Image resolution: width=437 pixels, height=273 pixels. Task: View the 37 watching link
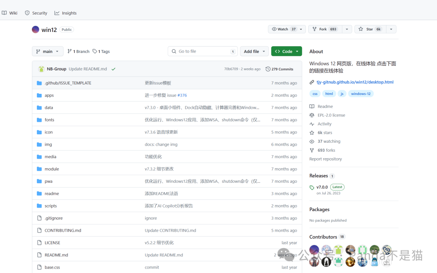point(325,141)
